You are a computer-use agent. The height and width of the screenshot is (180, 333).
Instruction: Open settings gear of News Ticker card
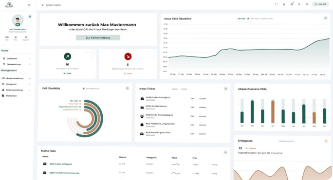226,89
